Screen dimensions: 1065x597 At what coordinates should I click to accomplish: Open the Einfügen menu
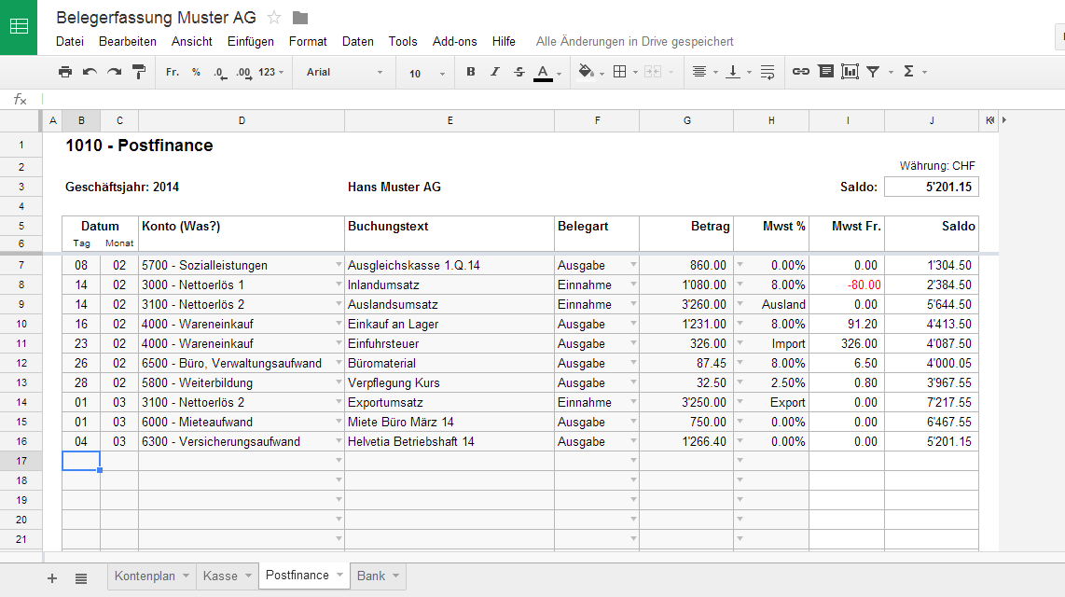[x=250, y=41]
